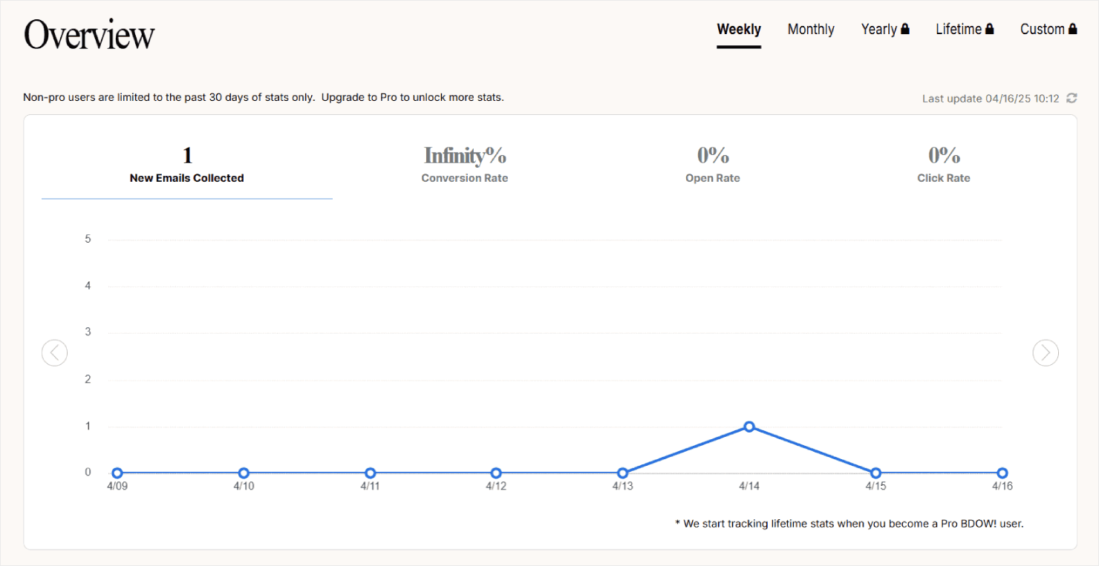The image size is (1099, 566).
Task: Select the Click Rate stat card
Action: click(943, 165)
